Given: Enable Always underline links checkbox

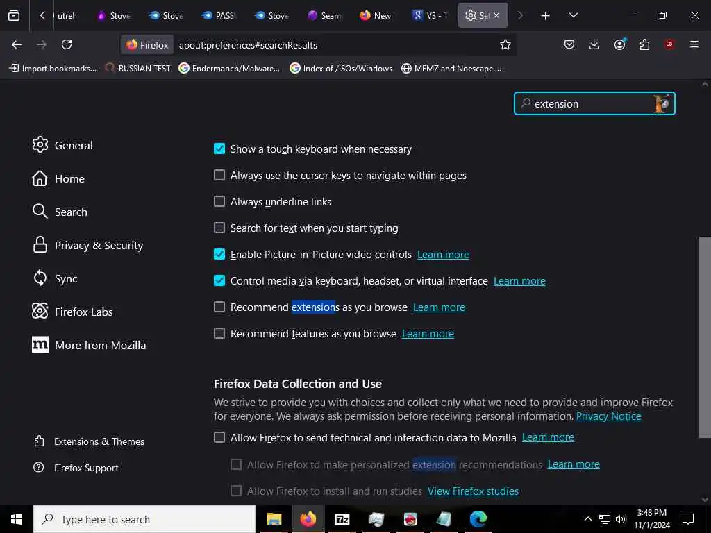Looking at the screenshot, I should (219, 201).
